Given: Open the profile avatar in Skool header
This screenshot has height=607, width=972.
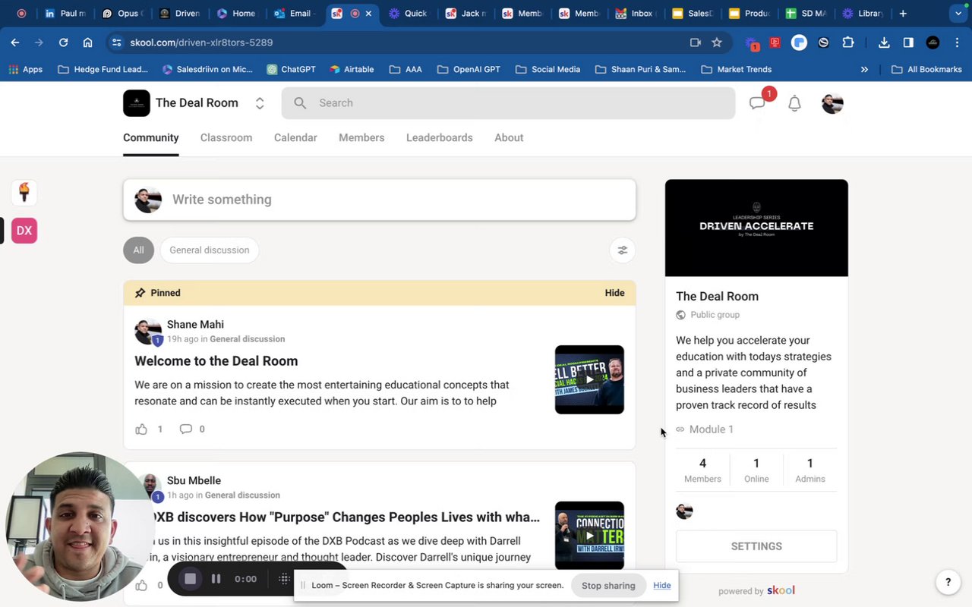Looking at the screenshot, I should [832, 103].
